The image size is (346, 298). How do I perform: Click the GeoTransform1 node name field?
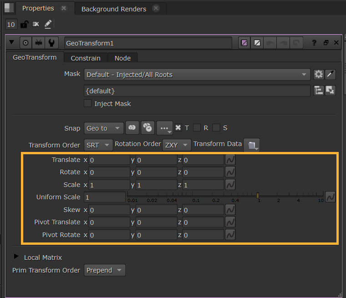[148, 43]
